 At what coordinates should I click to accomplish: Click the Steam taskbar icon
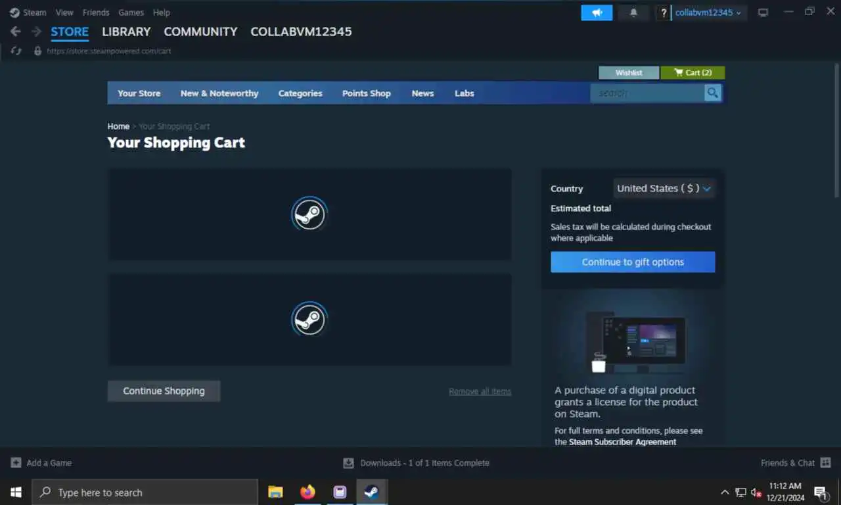[372, 492]
